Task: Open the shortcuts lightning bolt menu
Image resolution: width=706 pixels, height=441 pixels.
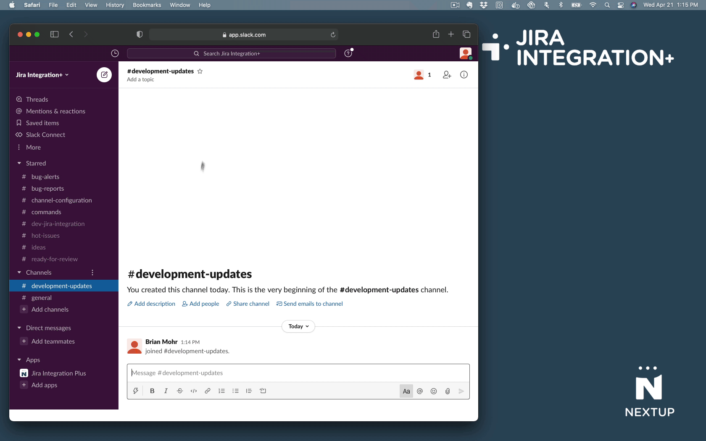Action: coord(135,391)
